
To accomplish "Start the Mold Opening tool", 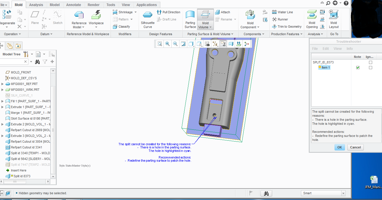I will click(312, 20).
